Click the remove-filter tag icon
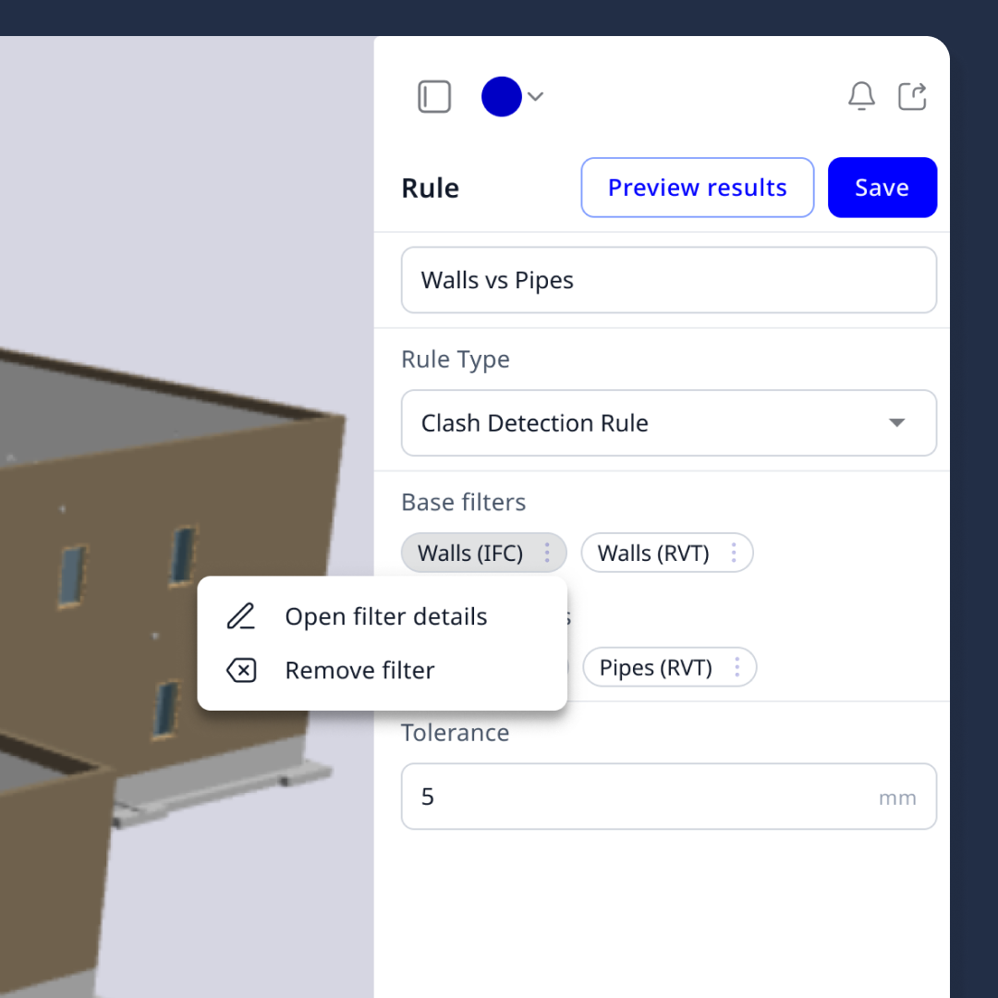Viewport: 998px width, 998px height. pyautogui.click(x=241, y=670)
